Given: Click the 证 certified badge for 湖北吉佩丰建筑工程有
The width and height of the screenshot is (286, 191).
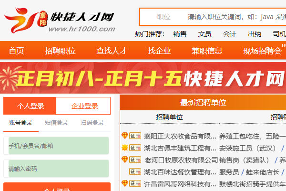Looking at the screenshot, I should 135,148.
